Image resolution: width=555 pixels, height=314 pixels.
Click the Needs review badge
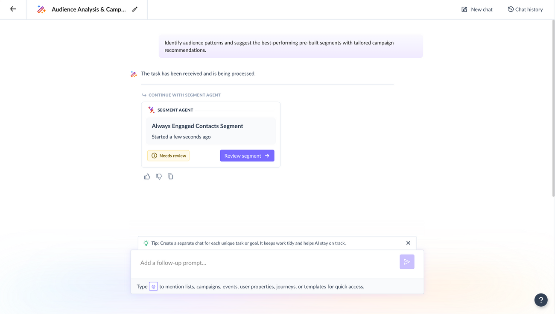168,156
